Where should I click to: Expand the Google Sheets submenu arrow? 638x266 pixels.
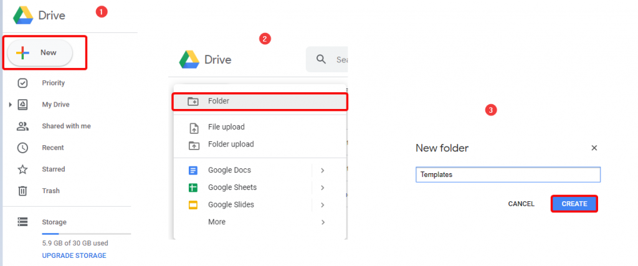coord(322,188)
